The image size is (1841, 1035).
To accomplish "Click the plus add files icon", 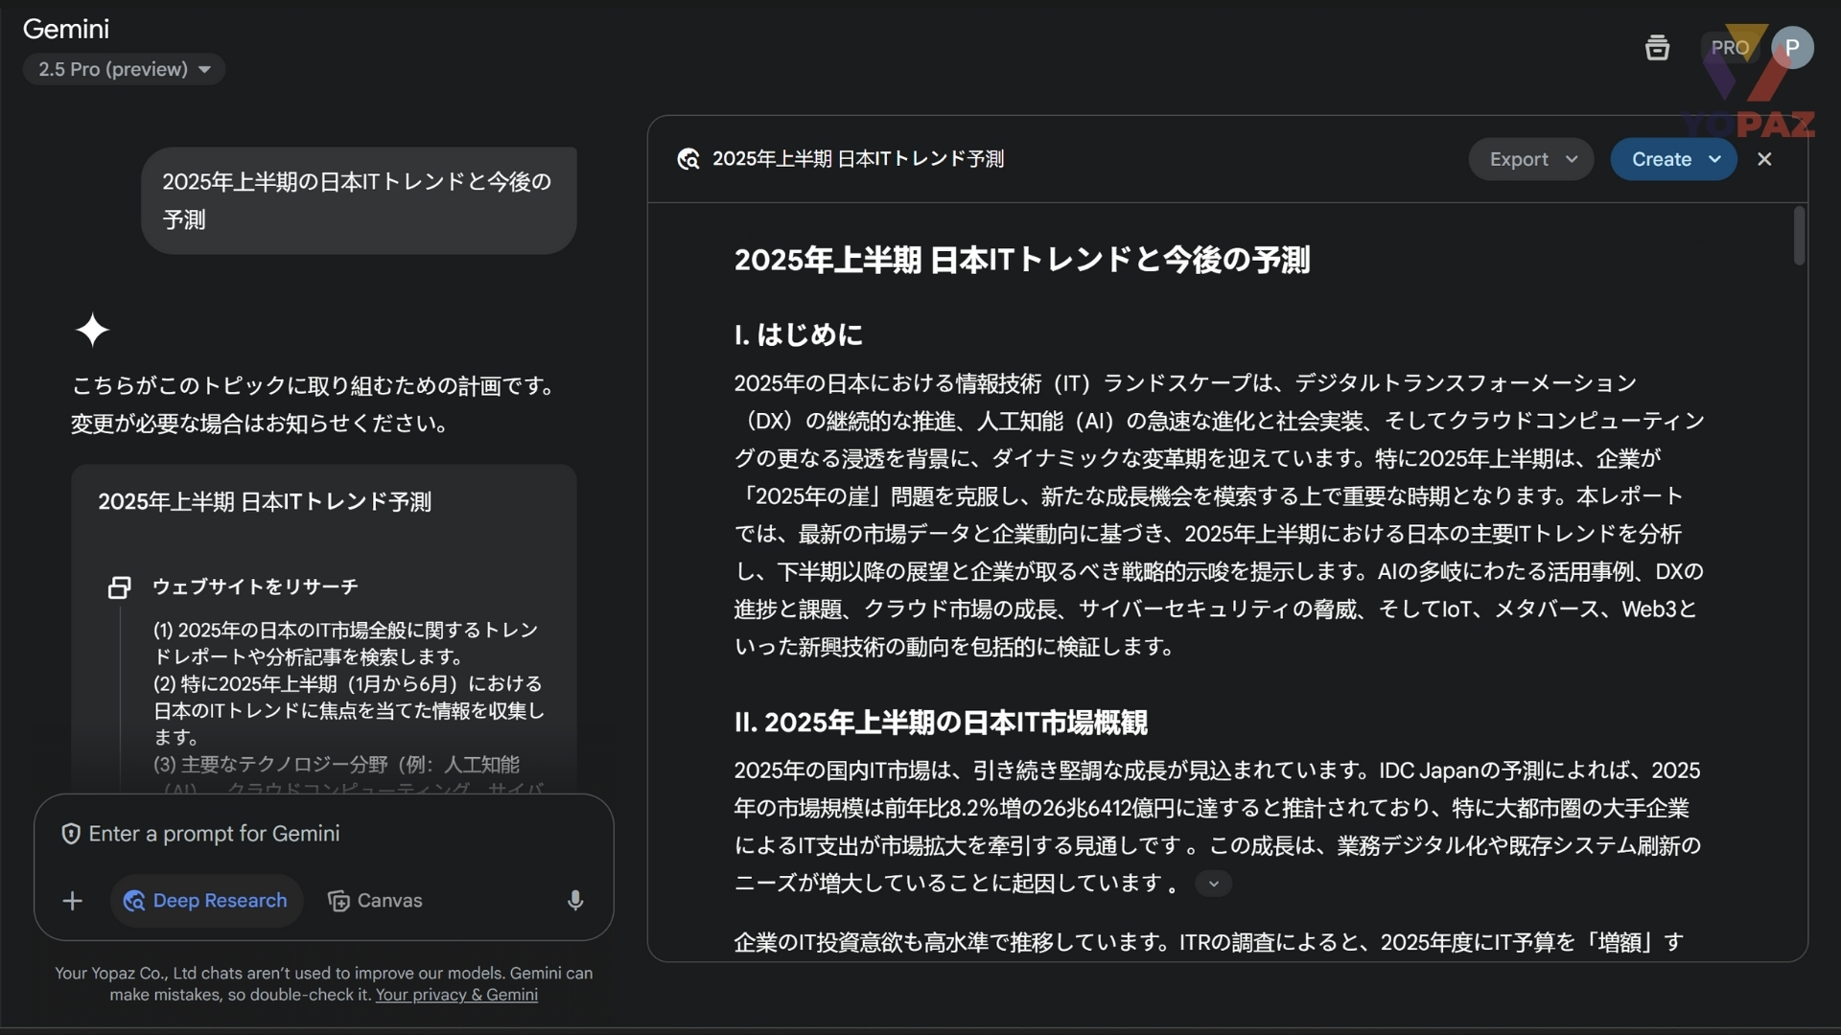I will [x=73, y=901].
